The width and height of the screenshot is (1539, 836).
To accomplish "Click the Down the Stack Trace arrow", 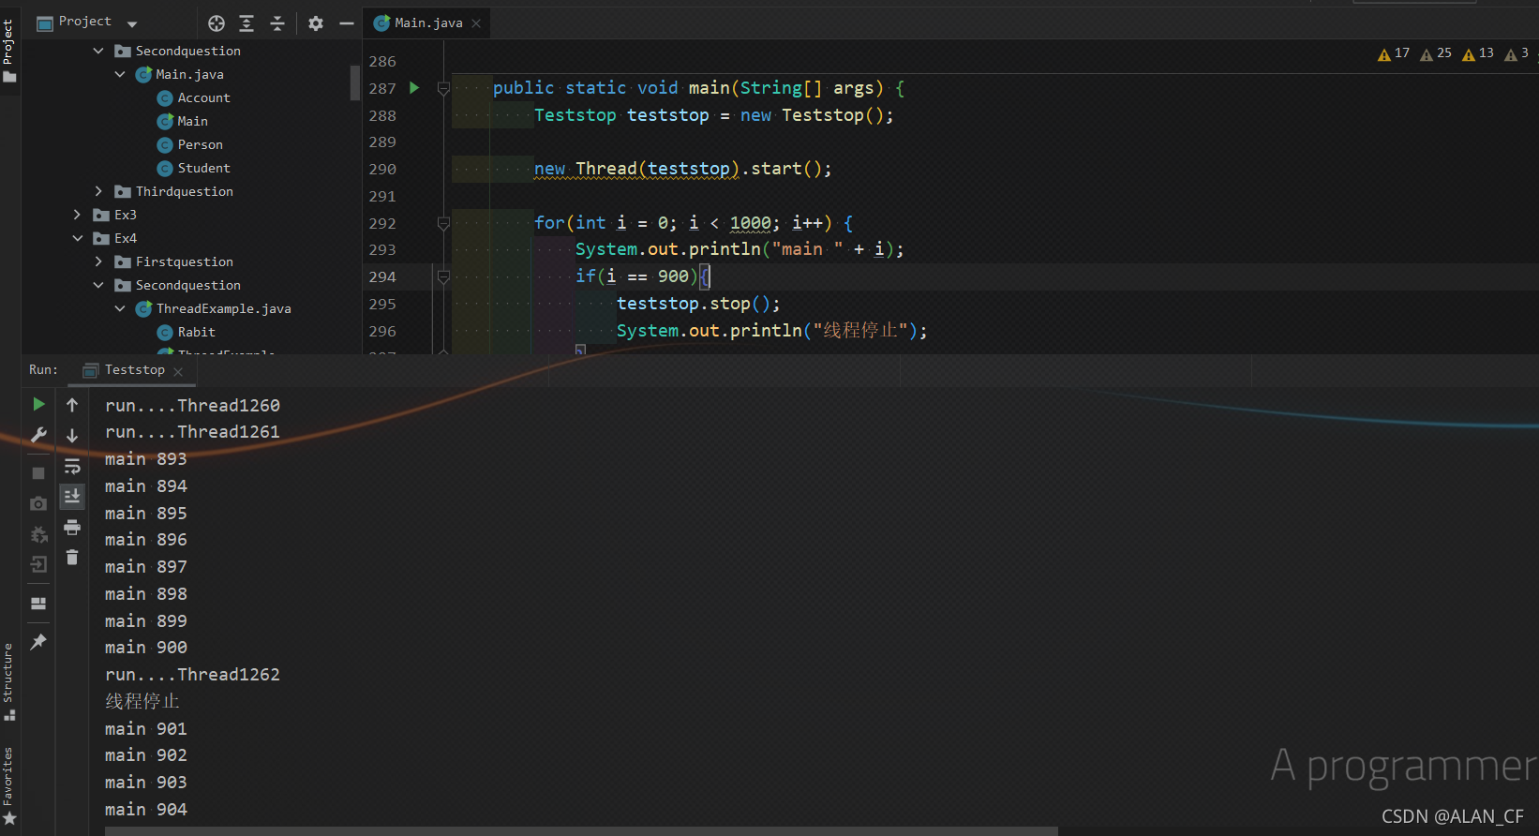I will click(x=72, y=436).
